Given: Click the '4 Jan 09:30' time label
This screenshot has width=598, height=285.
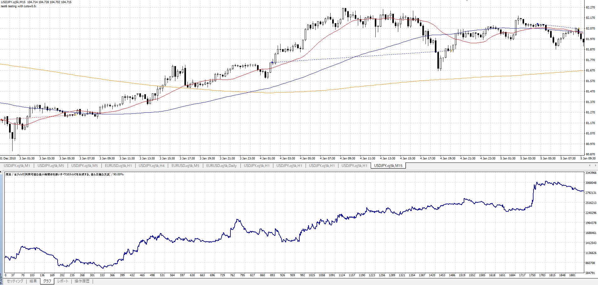Looking at the screenshot, I should (x=348, y=158).
